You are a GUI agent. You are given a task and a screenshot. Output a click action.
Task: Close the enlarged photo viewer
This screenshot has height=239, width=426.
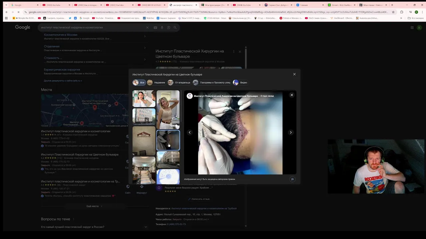pos(292,95)
